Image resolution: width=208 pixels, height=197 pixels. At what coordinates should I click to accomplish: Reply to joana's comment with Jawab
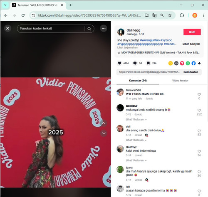point(139,180)
